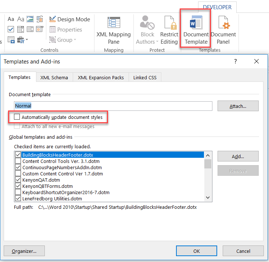This screenshot has width=269, height=262.
Task: Enable Automatically update document styles
Action: 17,117
